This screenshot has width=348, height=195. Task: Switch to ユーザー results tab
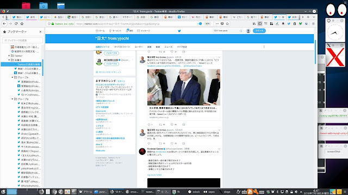pyautogui.click(x=139, y=47)
